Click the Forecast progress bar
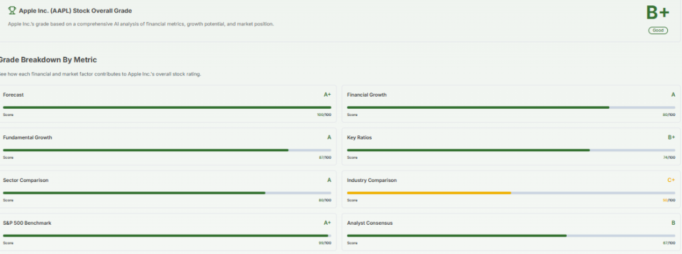Viewport: 682px width, 254px height. pyautogui.click(x=167, y=107)
